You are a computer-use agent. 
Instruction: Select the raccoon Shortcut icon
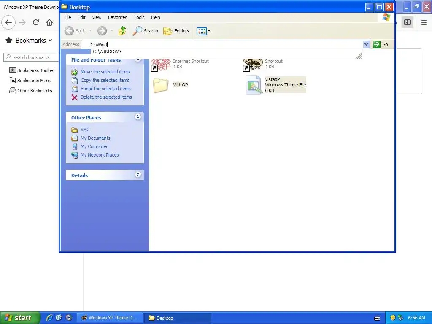point(253,65)
